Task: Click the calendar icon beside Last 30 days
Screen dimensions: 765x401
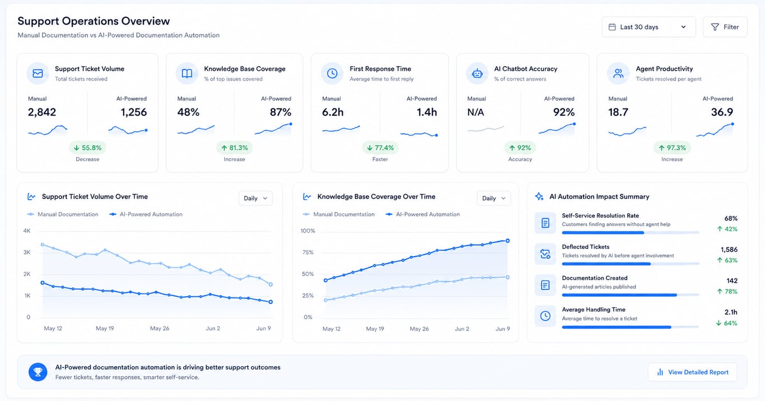Action: pyautogui.click(x=612, y=27)
